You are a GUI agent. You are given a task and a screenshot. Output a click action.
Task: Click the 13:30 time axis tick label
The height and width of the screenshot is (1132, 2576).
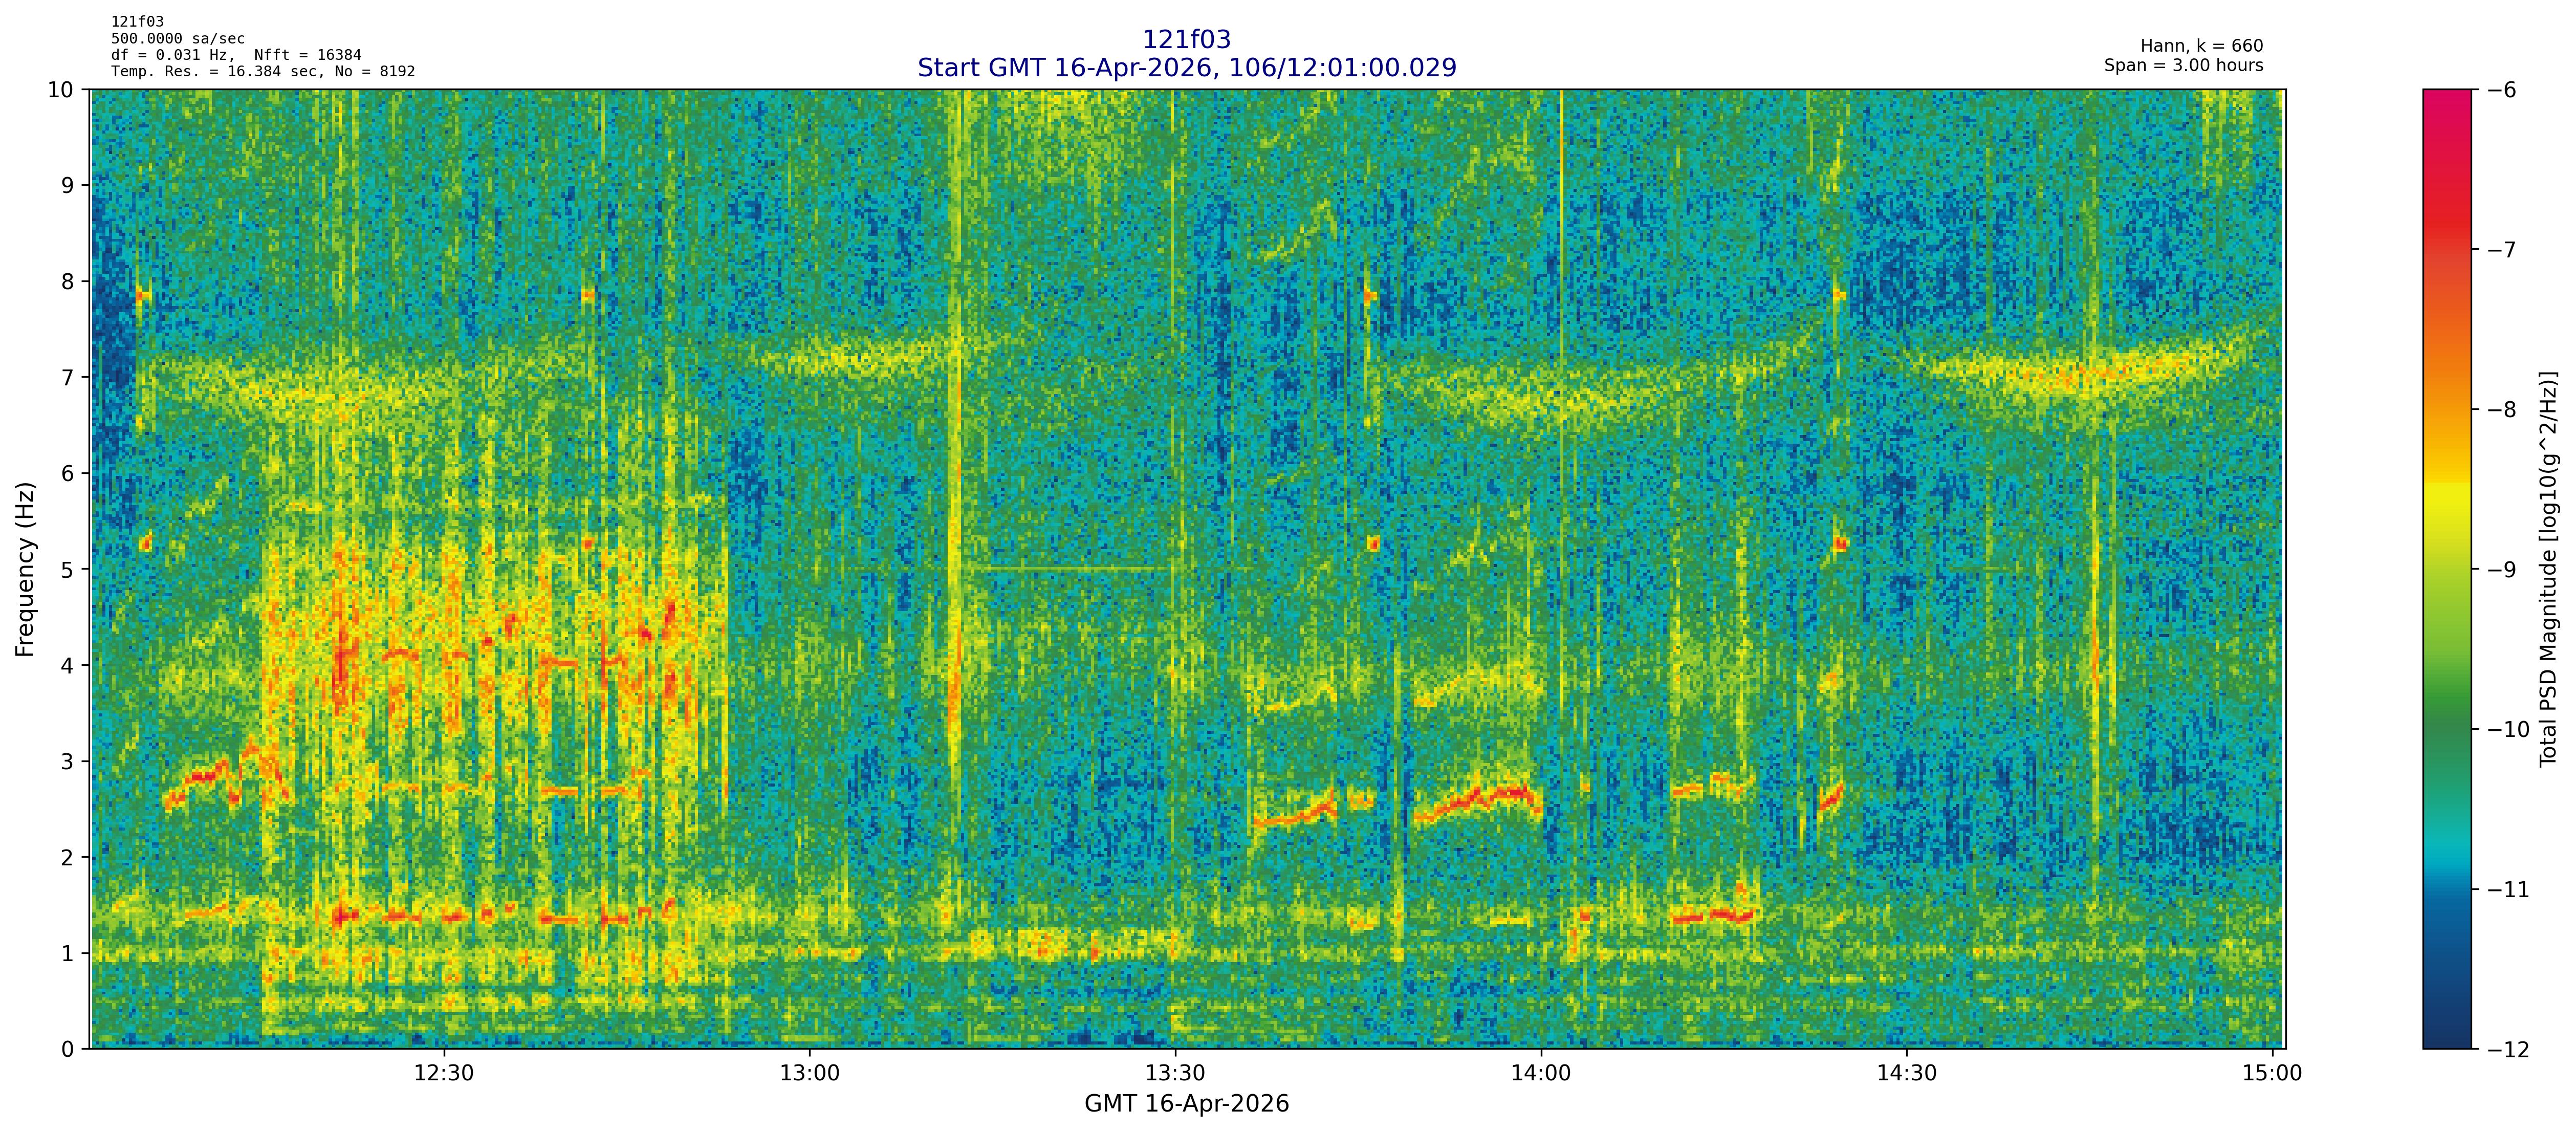pyautogui.click(x=1175, y=1074)
